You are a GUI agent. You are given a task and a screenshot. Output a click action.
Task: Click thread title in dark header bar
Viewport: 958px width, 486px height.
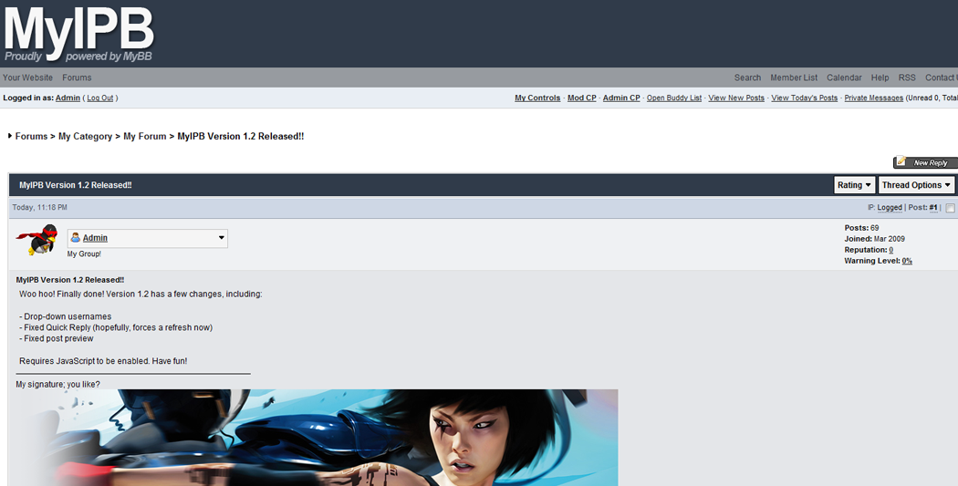75,185
